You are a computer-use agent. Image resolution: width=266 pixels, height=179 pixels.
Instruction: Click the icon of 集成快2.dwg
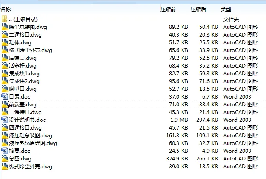(5, 81)
